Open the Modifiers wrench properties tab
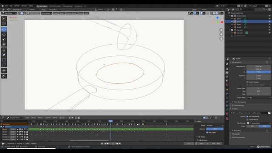This screenshot has height=153, width=272. (227, 93)
